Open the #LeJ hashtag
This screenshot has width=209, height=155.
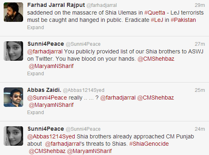coord(157,20)
